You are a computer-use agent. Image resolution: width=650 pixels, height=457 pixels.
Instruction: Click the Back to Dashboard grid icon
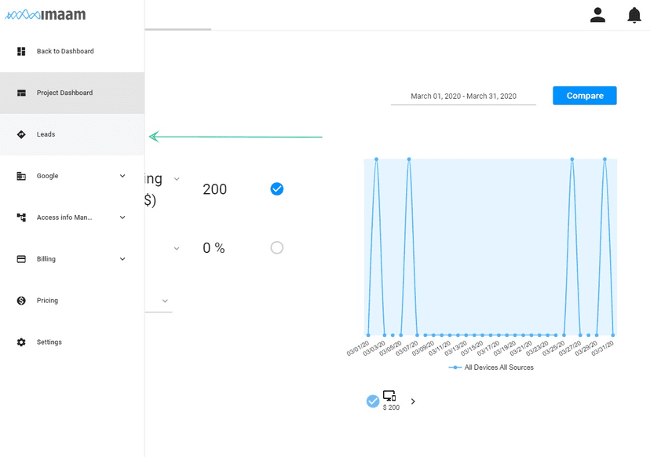pyautogui.click(x=21, y=51)
